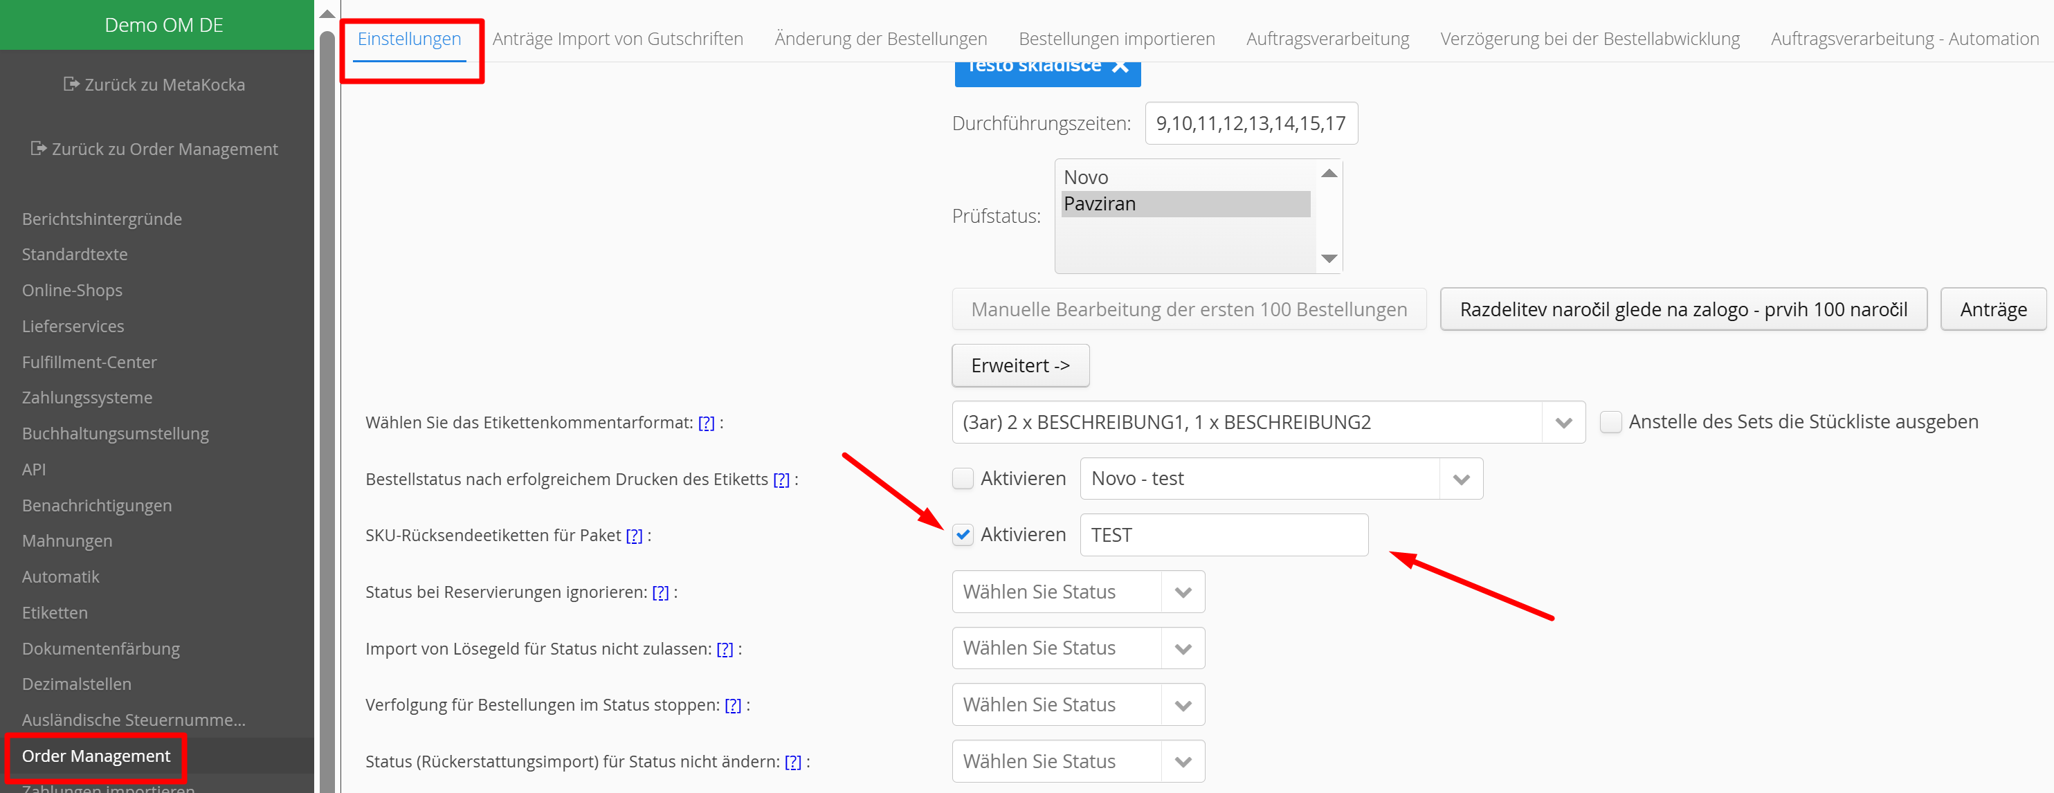Click the Anträge button
2054x793 pixels.
(1992, 309)
